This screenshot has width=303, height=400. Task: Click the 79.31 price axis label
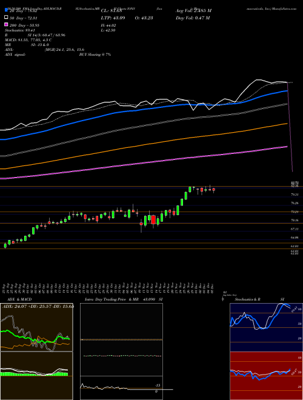(x=295, y=195)
